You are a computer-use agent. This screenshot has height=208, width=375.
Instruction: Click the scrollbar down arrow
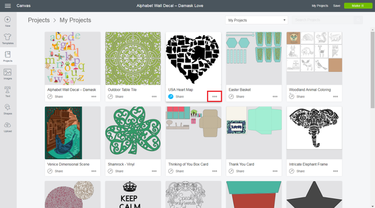click(372, 206)
